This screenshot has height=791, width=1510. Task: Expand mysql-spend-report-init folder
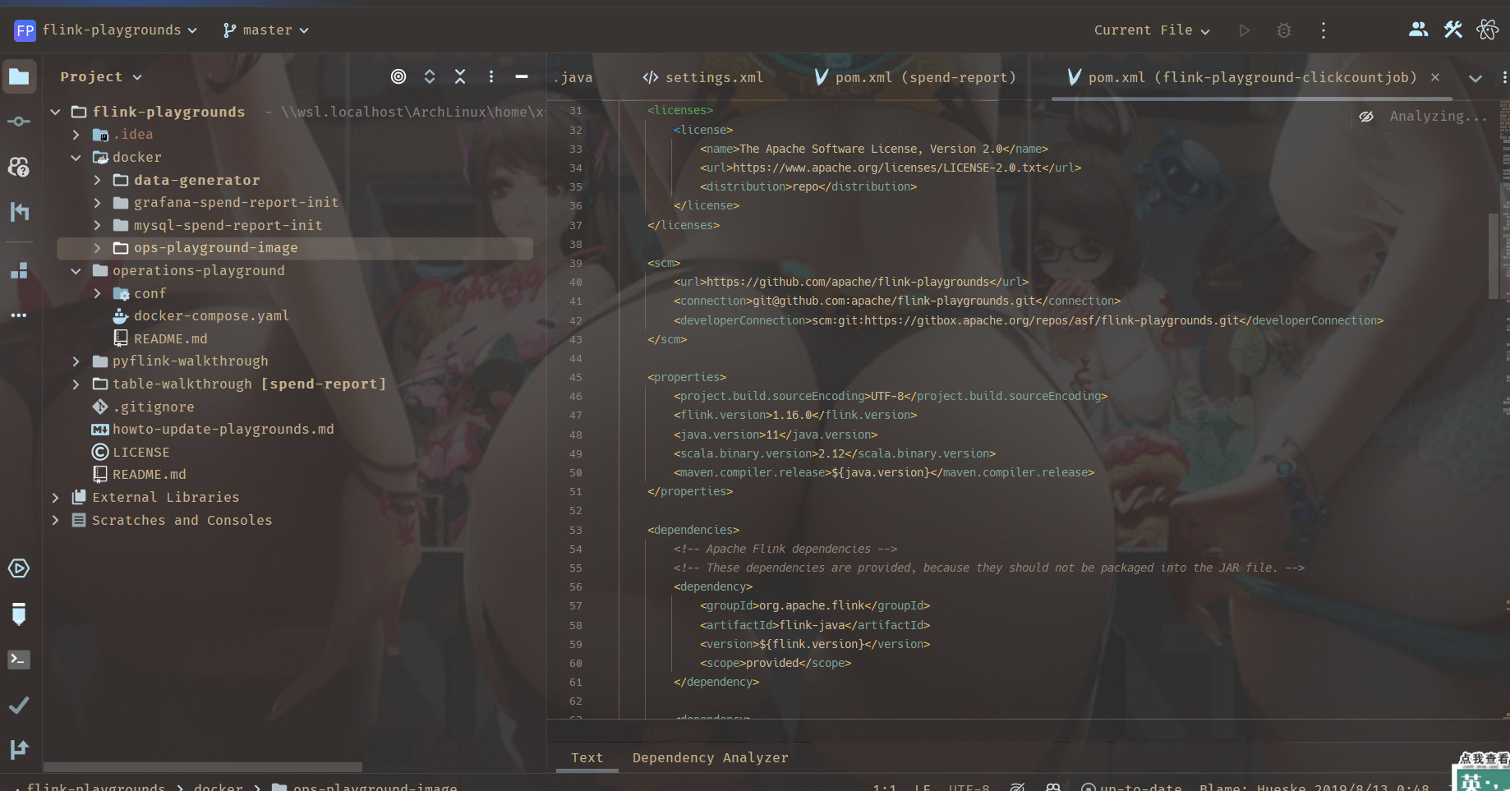(x=98, y=225)
